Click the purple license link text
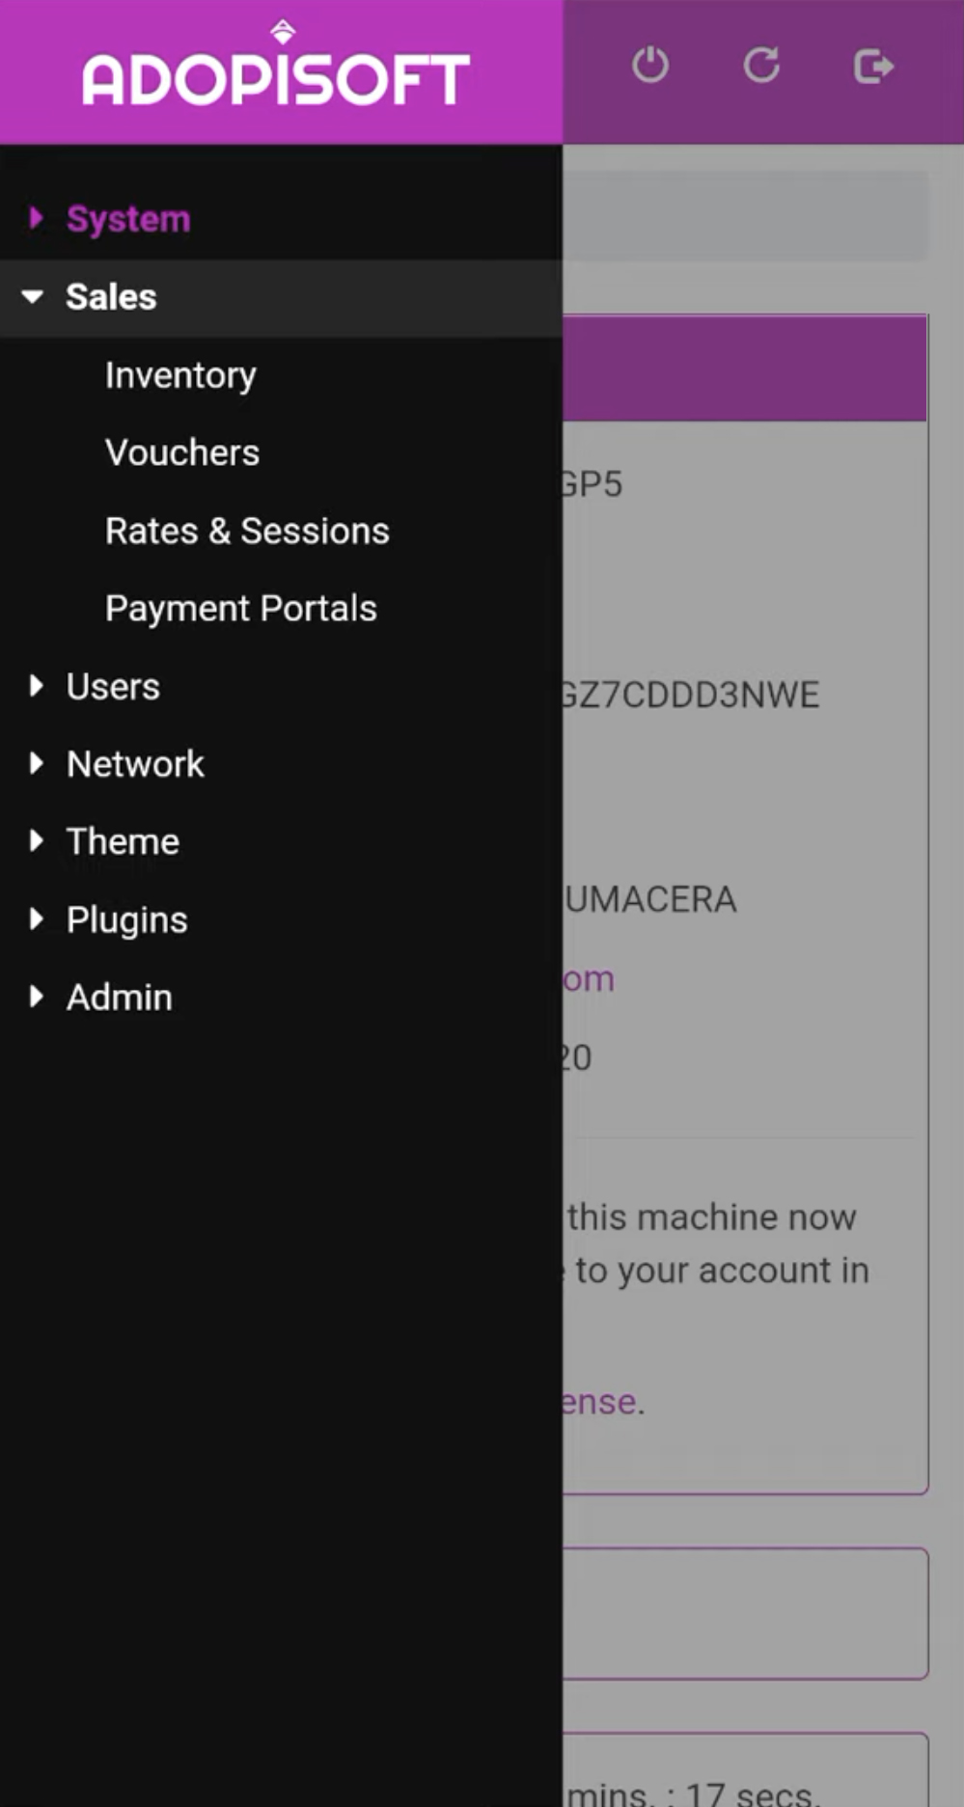 pyautogui.click(x=600, y=1402)
